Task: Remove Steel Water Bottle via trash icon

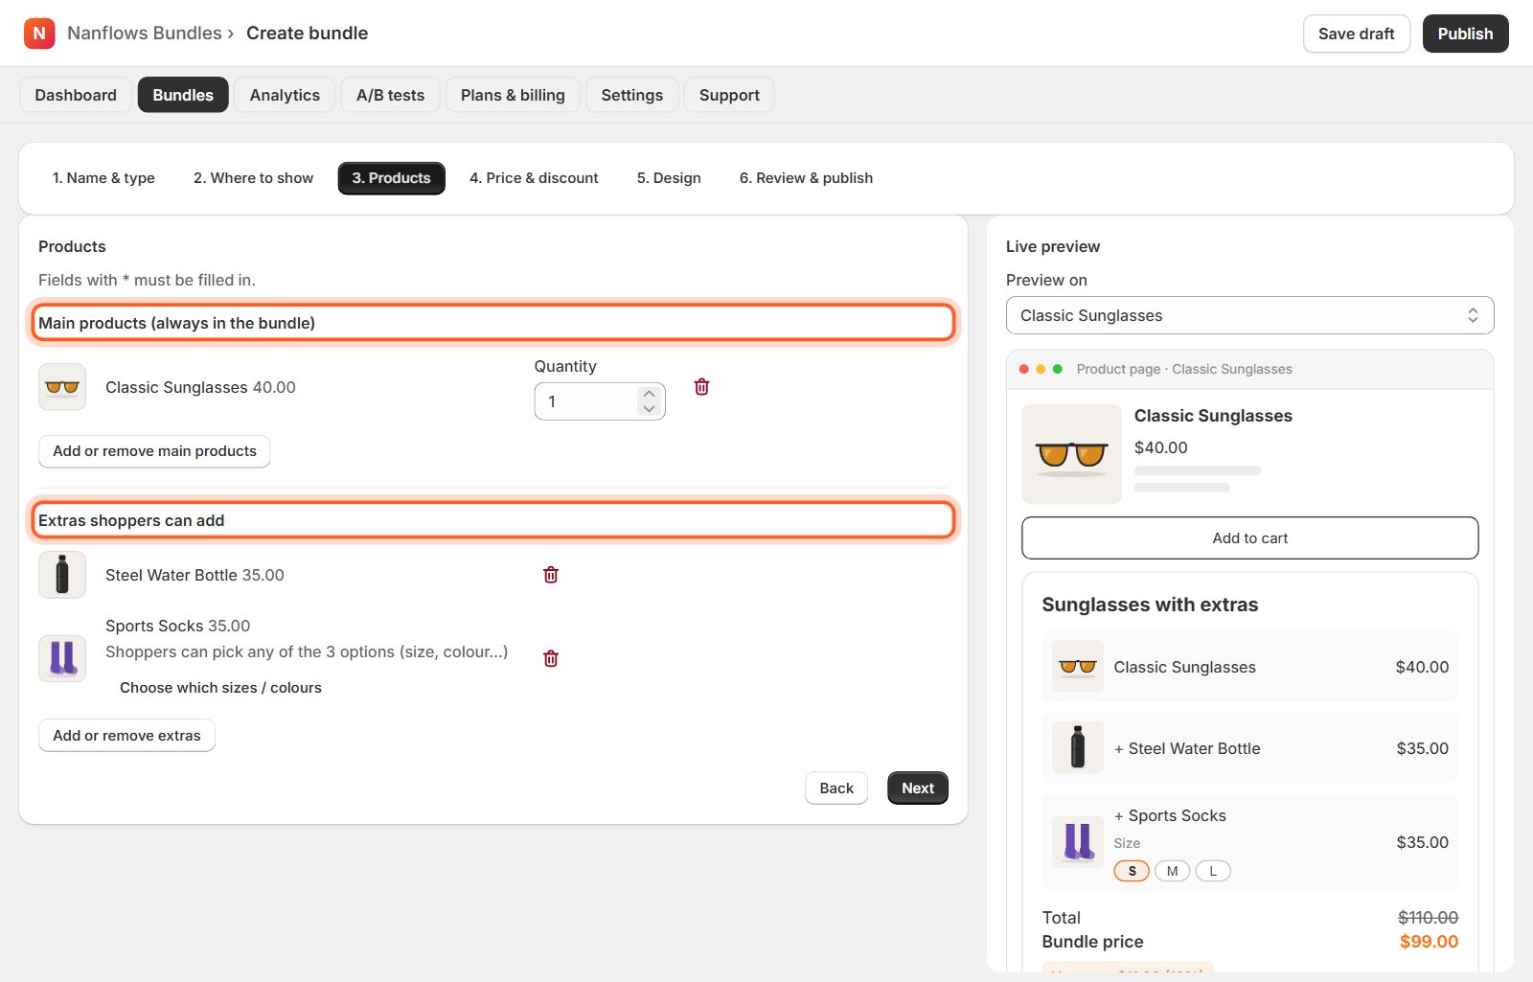Action: pyautogui.click(x=551, y=575)
